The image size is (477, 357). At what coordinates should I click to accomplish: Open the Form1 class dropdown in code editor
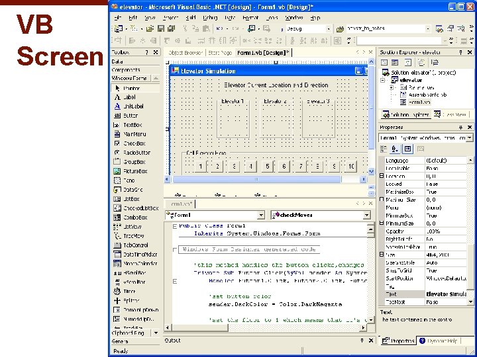[x=261, y=215]
